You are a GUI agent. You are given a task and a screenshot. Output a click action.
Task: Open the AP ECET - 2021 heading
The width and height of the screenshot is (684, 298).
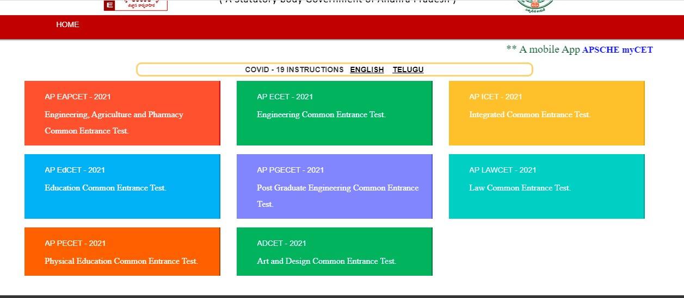[285, 97]
